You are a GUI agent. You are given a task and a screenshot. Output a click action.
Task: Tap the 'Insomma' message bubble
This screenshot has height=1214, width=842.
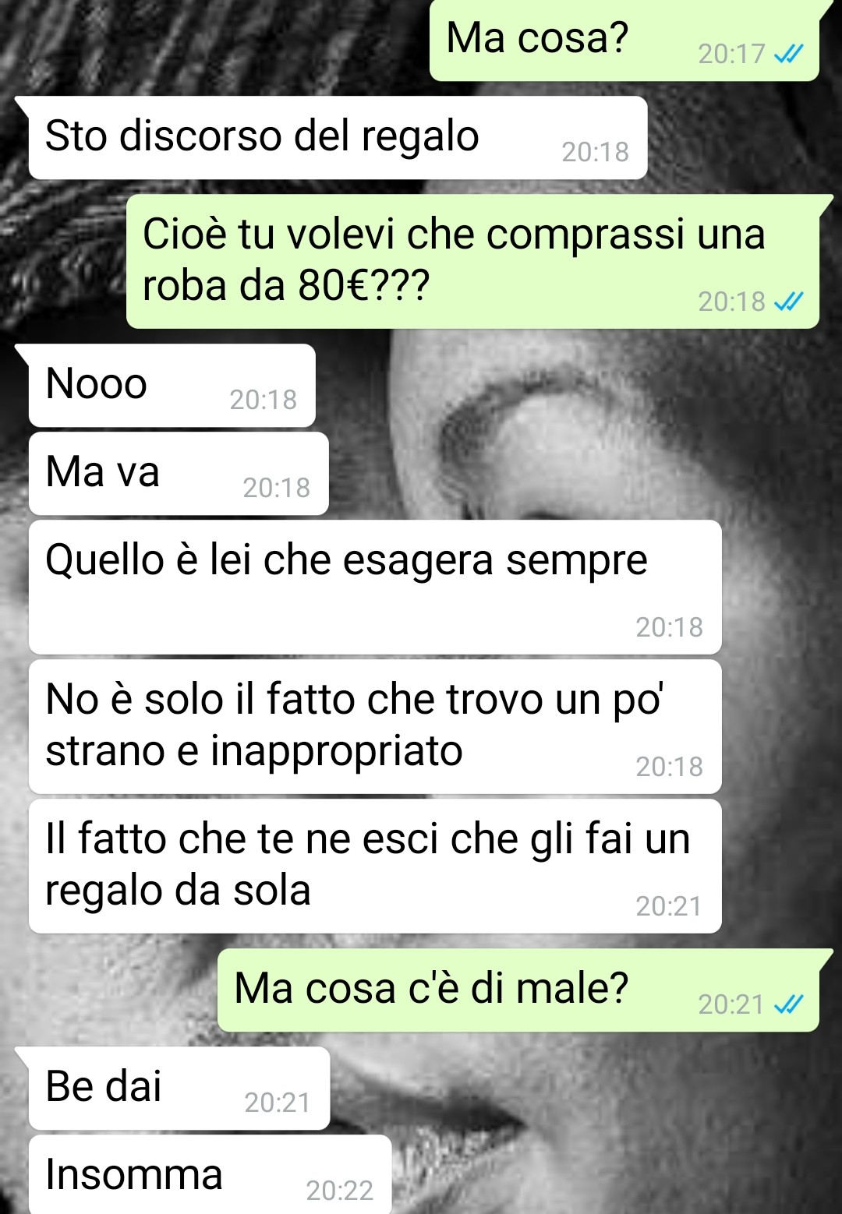coord(210,1174)
